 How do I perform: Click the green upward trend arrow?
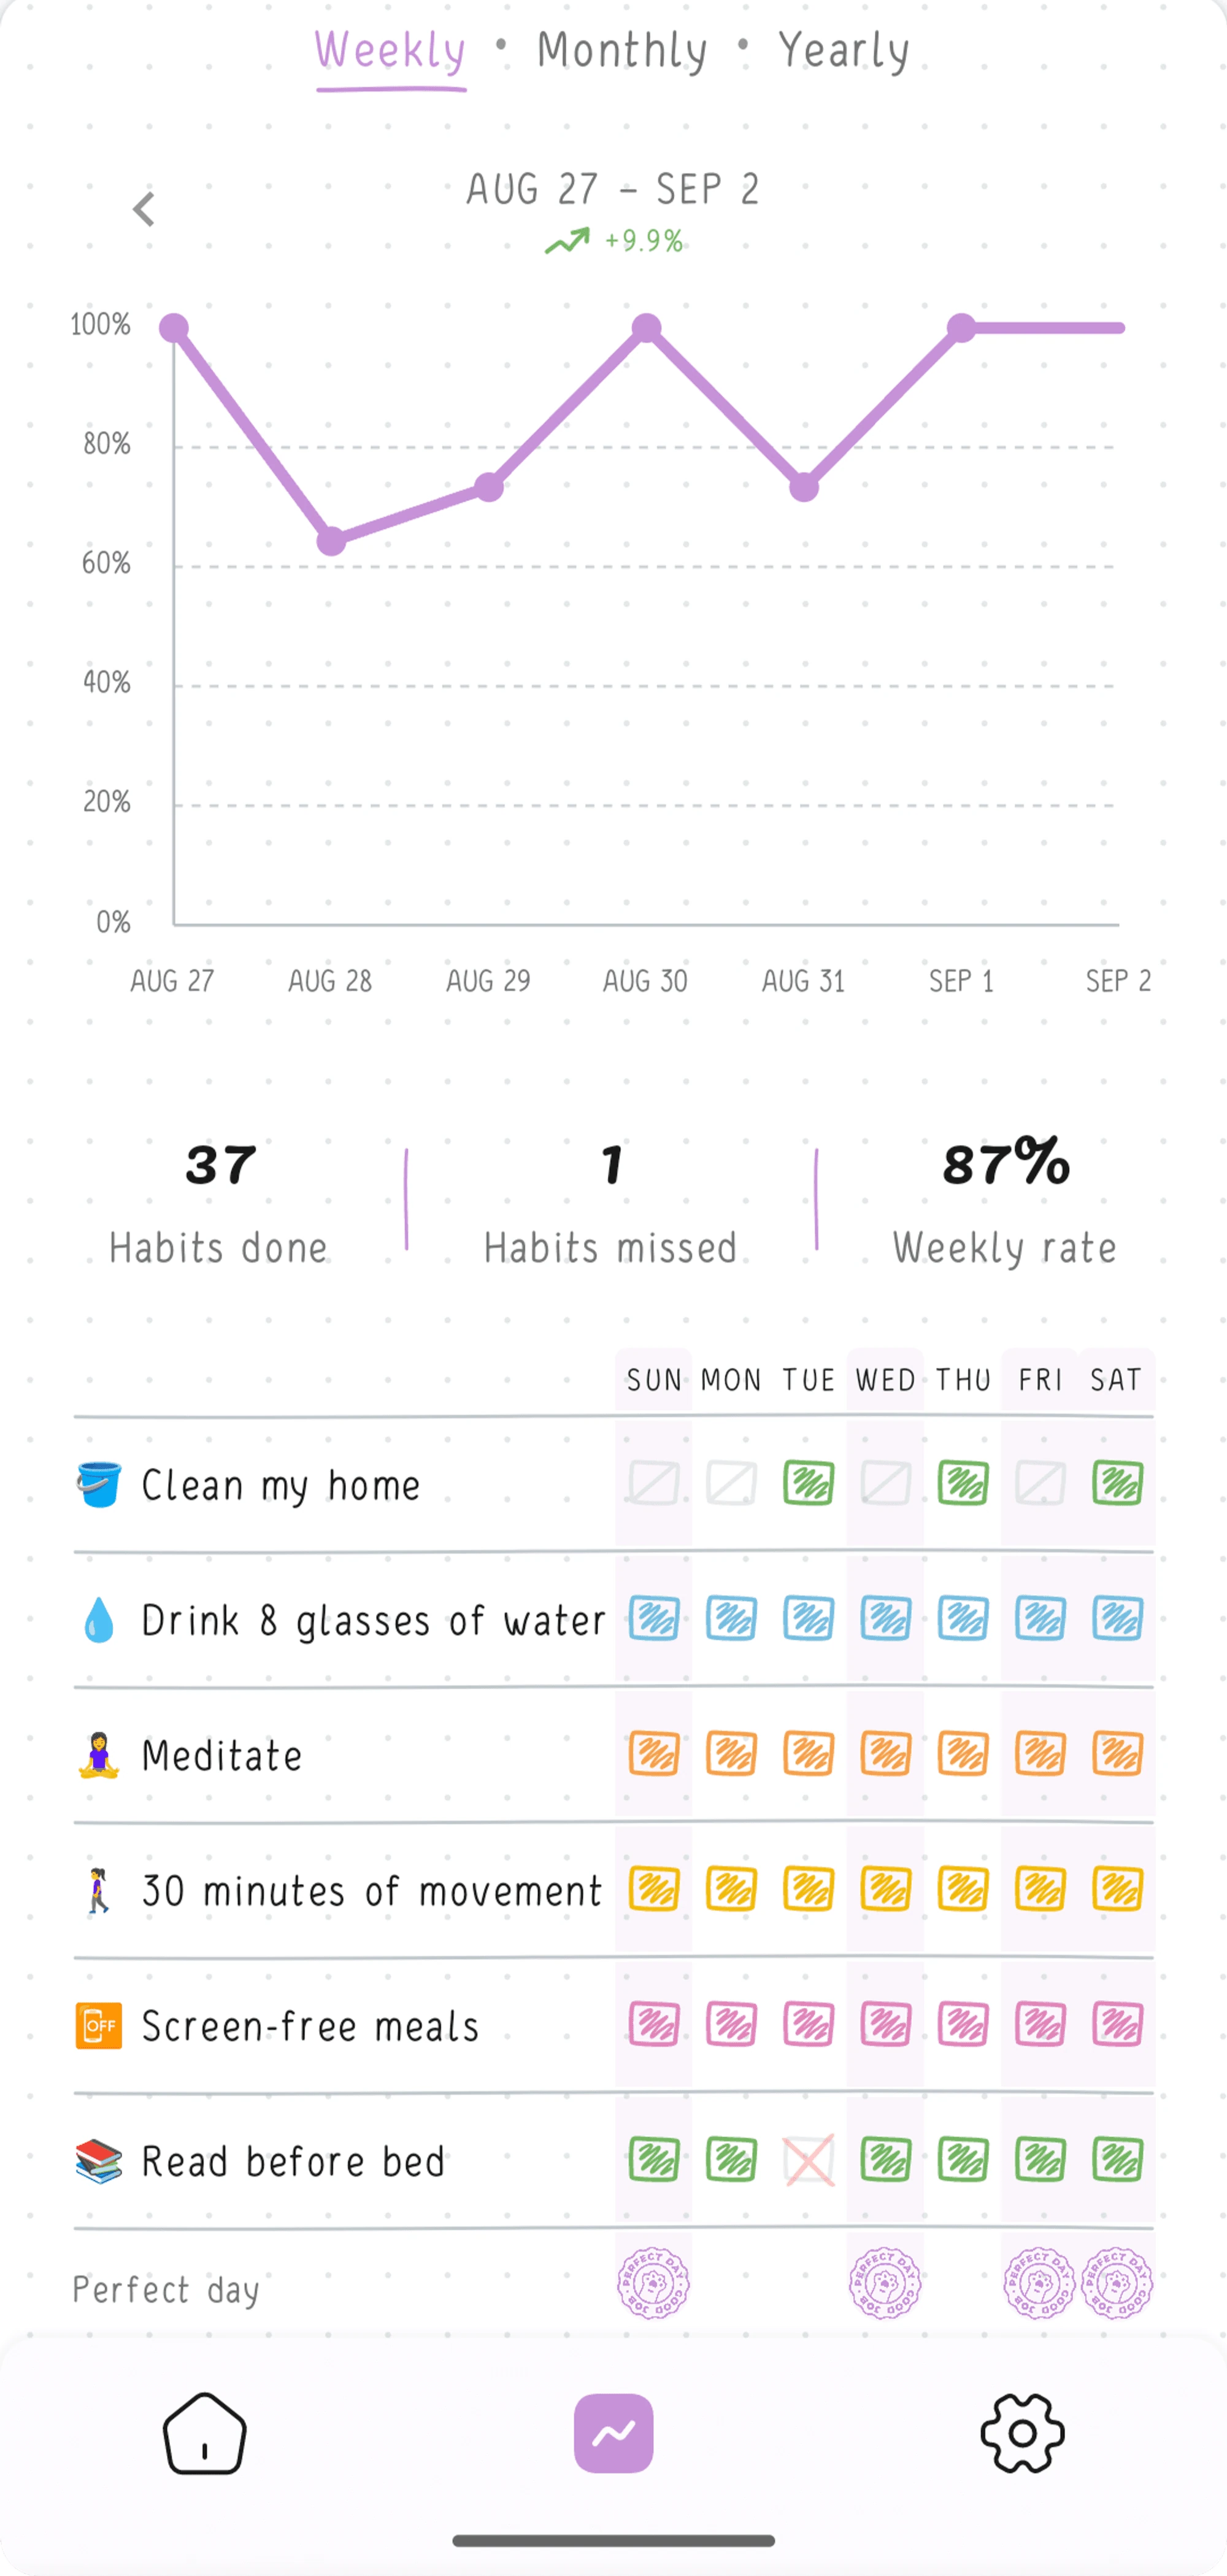click(x=566, y=241)
